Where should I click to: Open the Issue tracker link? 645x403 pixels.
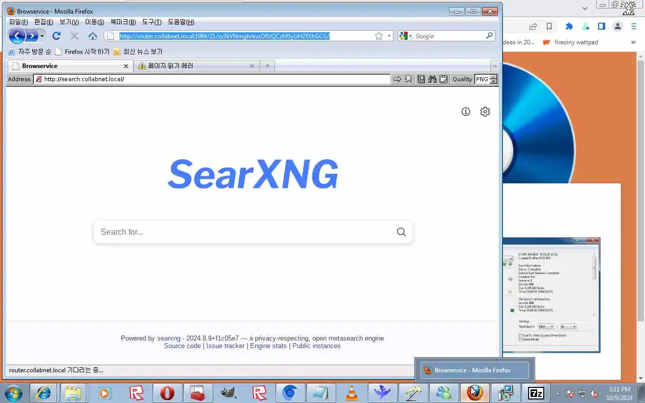pos(225,346)
